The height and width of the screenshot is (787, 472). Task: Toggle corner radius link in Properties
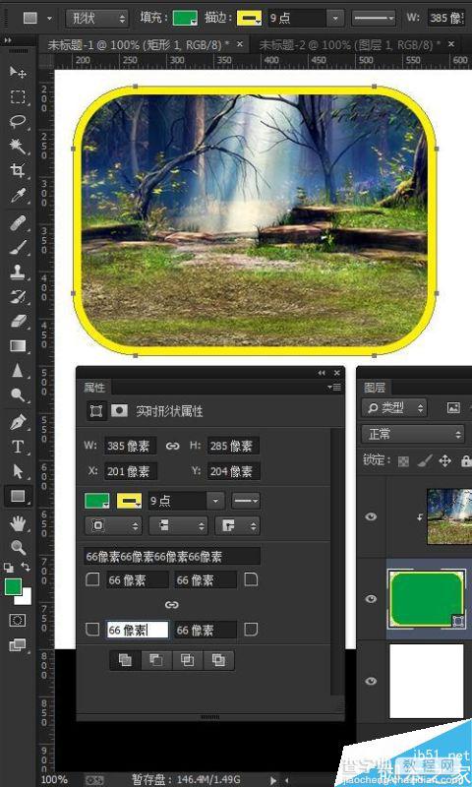(171, 605)
